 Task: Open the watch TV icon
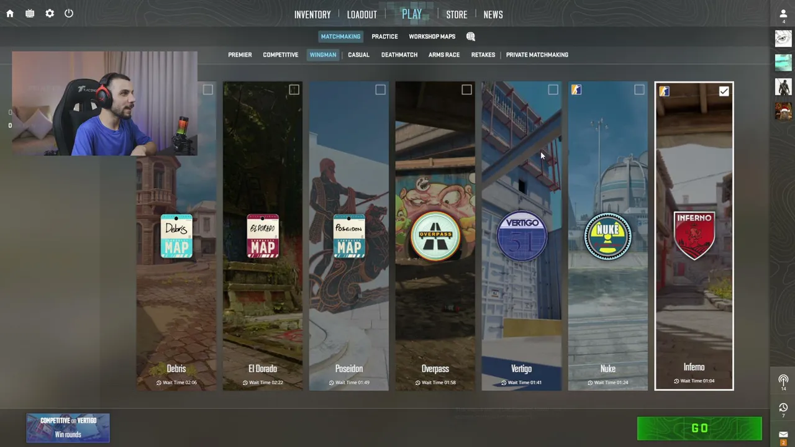tap(30, 14)
